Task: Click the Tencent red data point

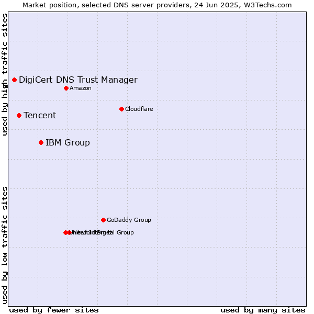Action: tap(19, 116)
